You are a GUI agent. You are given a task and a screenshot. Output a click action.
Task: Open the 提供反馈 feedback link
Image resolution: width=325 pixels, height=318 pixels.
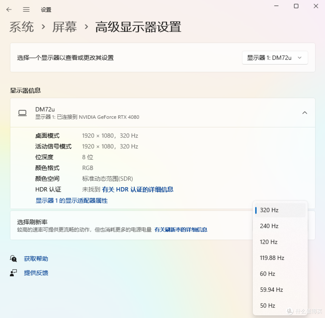(x=36, y=273)
